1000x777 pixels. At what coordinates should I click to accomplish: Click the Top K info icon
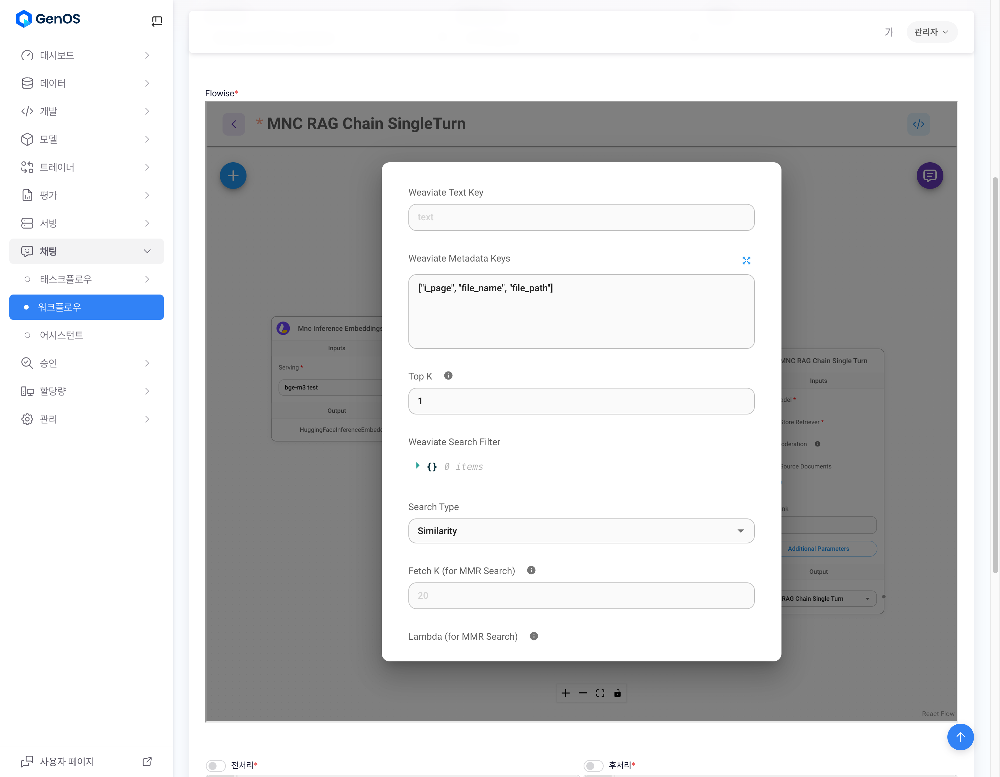coord(448,376)
